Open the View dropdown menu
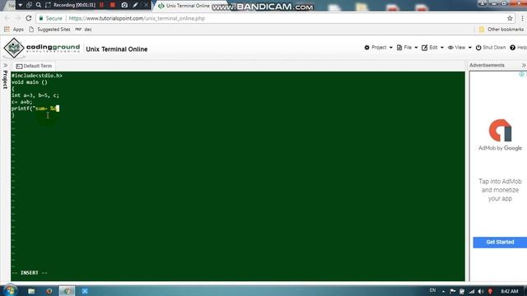The height and width of the screenshot is (296, 527). (x=459, y=48)
